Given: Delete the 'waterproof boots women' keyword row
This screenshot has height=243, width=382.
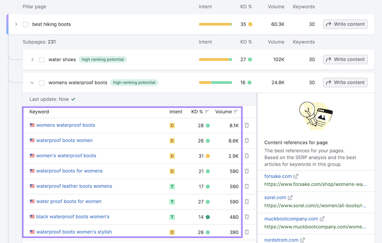Looking at the screenshot, I should pos(247,141).
